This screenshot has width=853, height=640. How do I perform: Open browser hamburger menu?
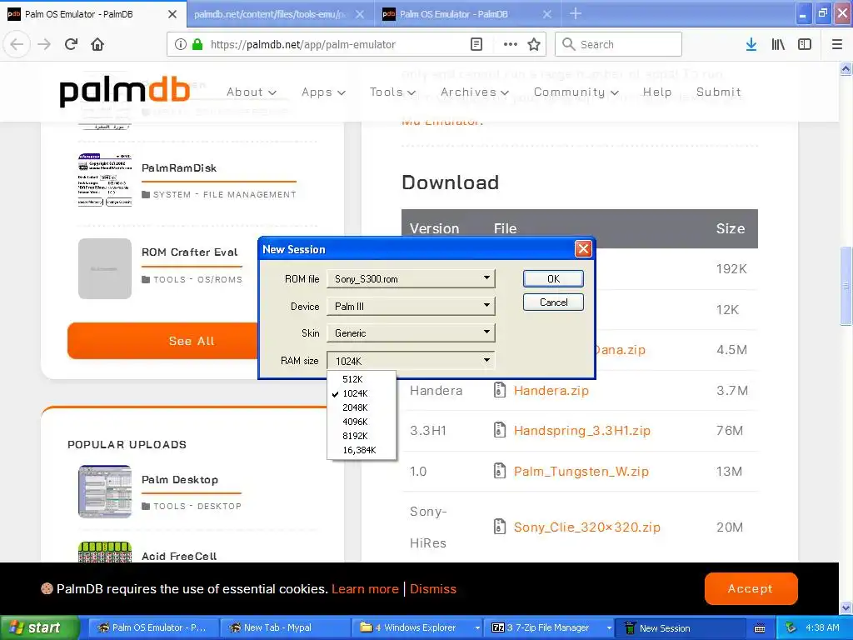coord(837,45)
